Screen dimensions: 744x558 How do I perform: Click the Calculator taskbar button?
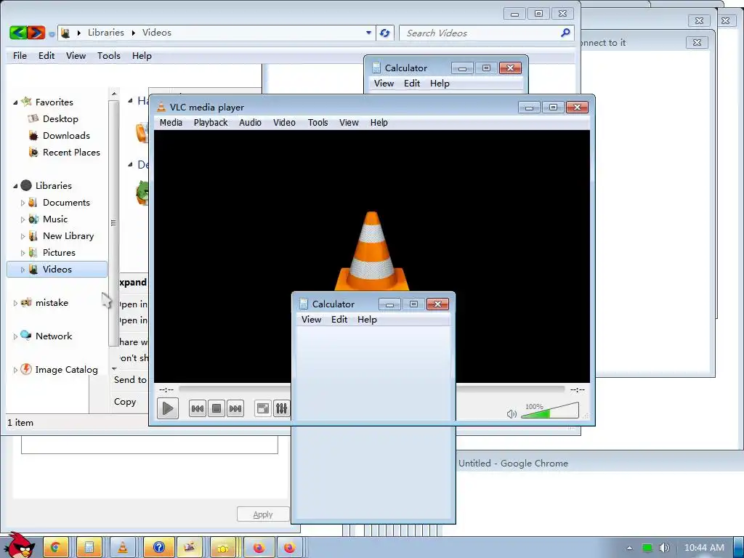coord(89,548)
